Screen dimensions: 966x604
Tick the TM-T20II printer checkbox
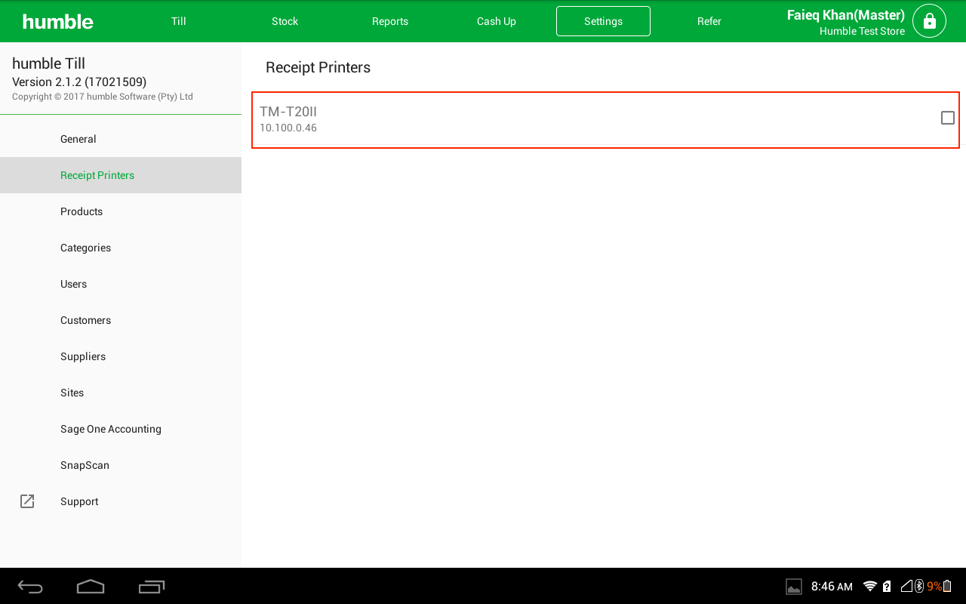(948, 118)
